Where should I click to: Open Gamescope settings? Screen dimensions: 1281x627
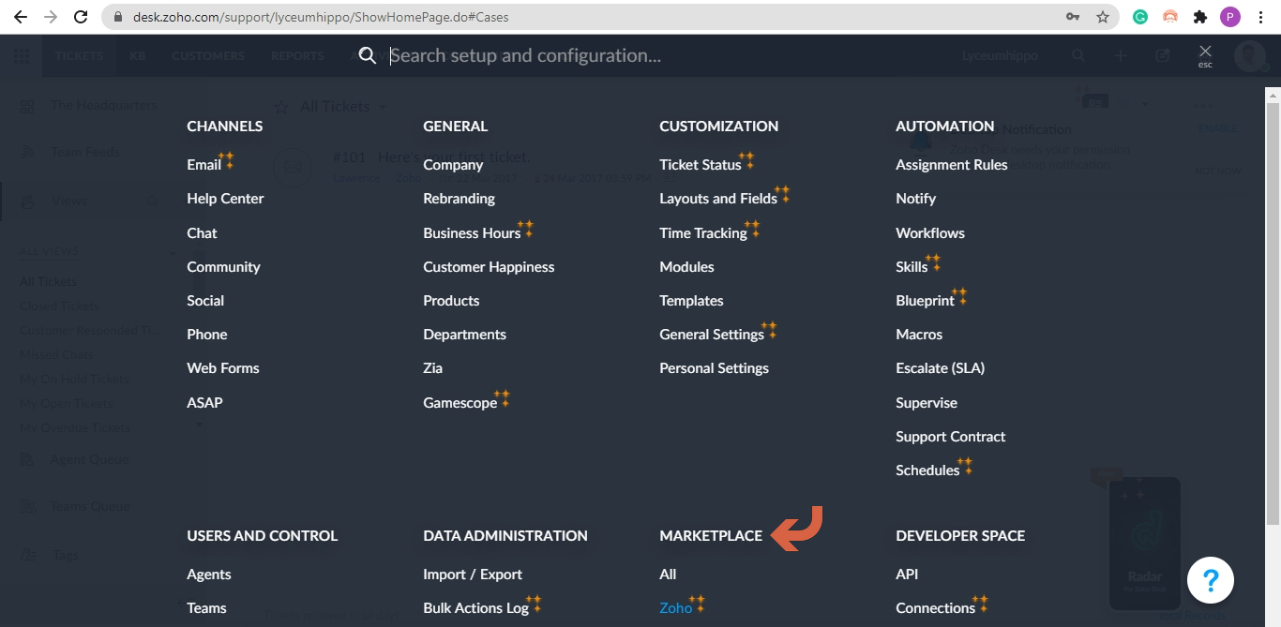(x=460, y=402)
